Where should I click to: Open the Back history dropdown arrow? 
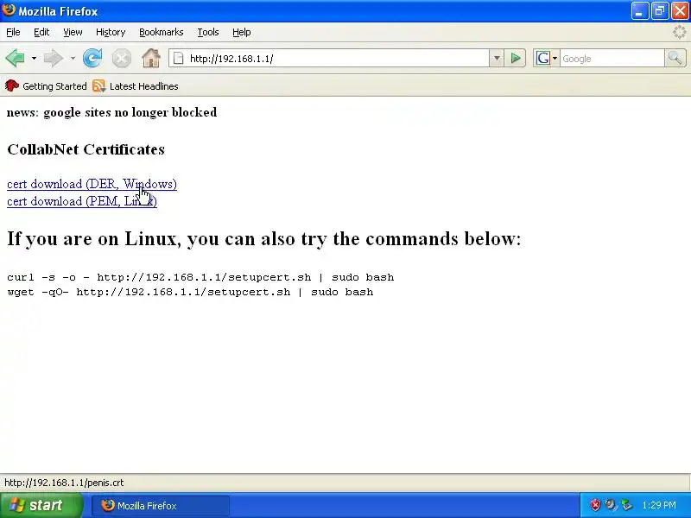[x=34, y=58]
